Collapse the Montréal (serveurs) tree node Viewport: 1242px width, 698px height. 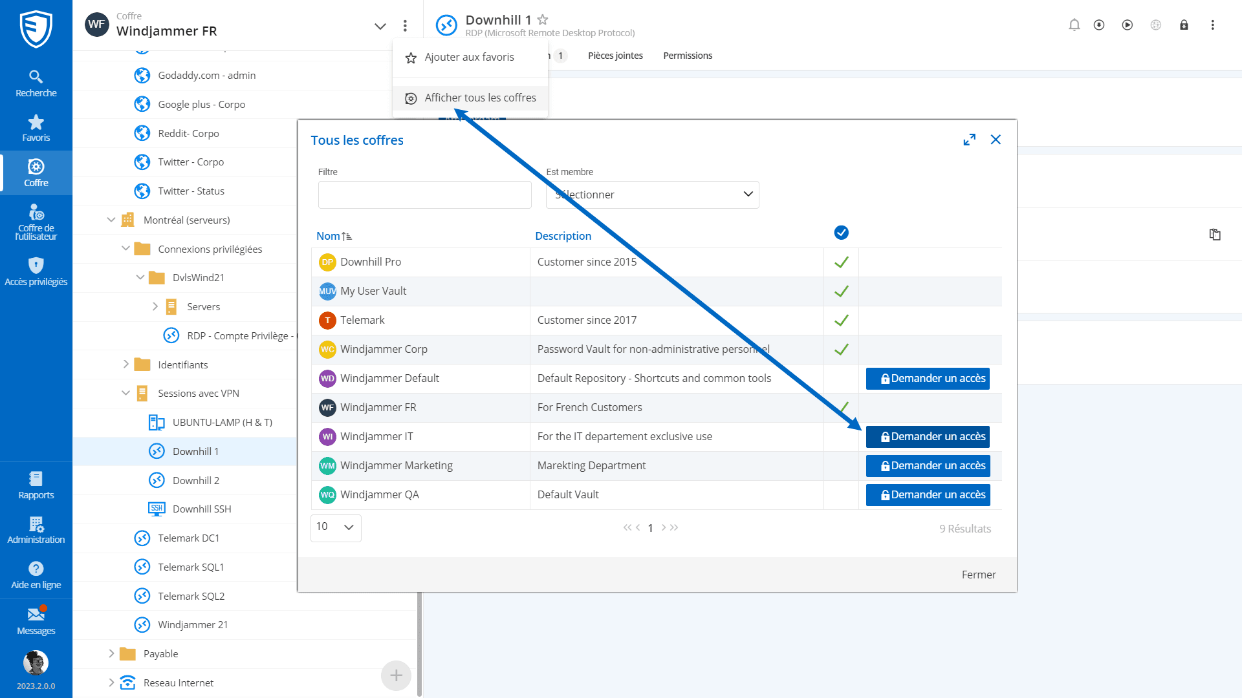[111, 220]
